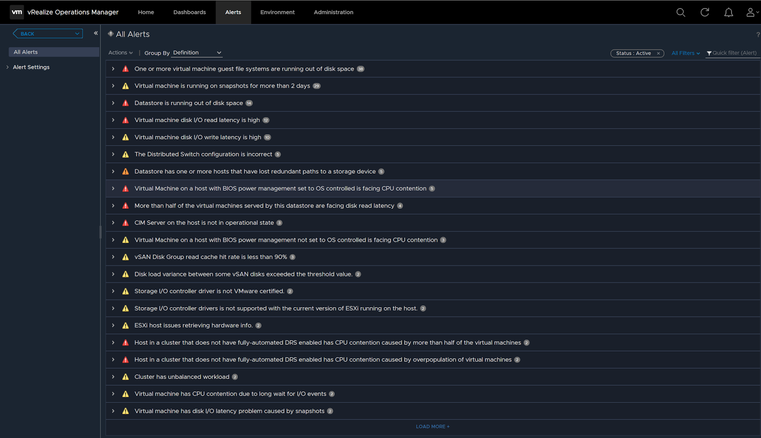761x438 pixels.
Task: Click the help question mark icon
Action: [758, 35]
